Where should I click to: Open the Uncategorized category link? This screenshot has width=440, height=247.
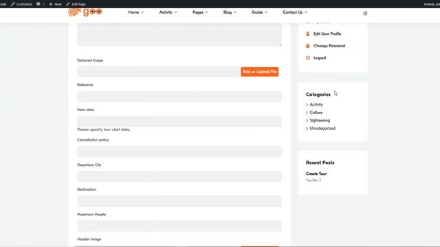(322, 128)
